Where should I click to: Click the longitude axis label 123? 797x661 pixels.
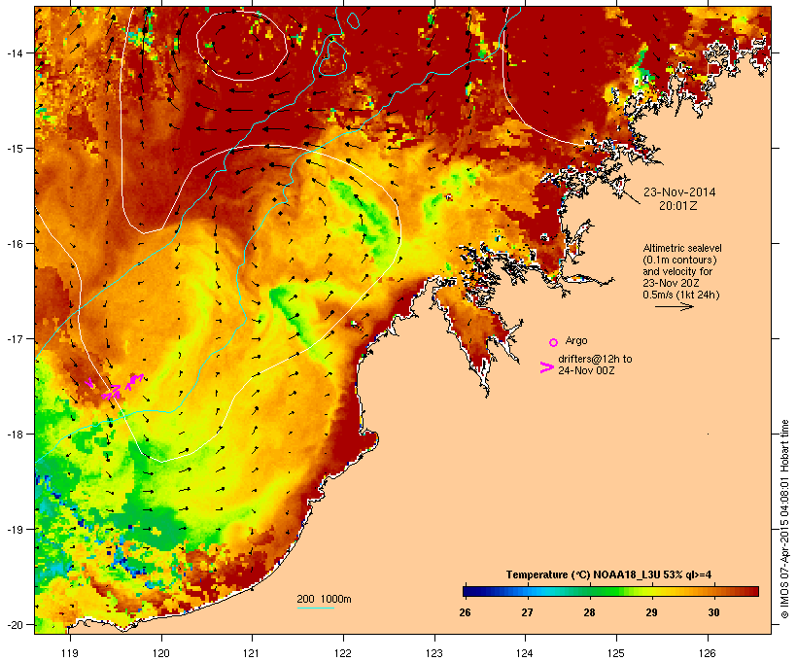point(434,653)
